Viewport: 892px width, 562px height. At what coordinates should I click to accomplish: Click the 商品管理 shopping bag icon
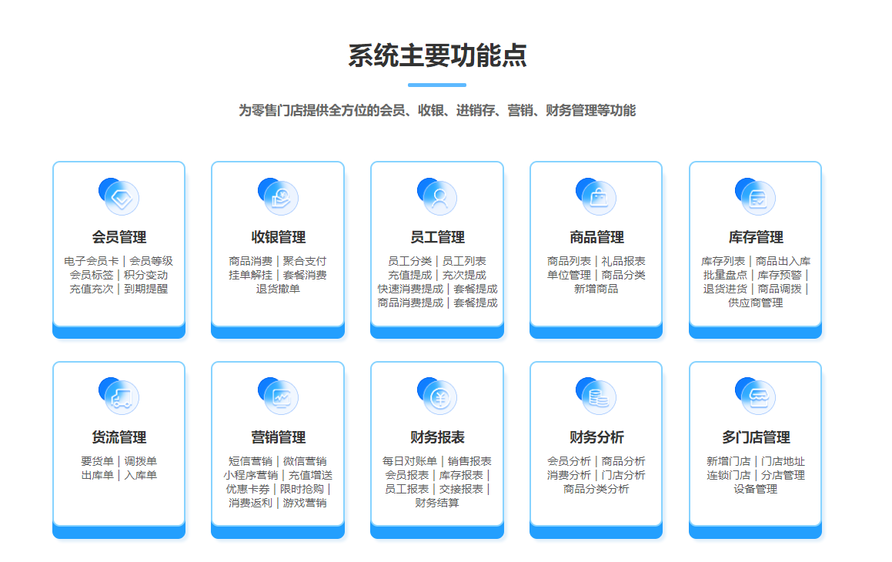596,196
